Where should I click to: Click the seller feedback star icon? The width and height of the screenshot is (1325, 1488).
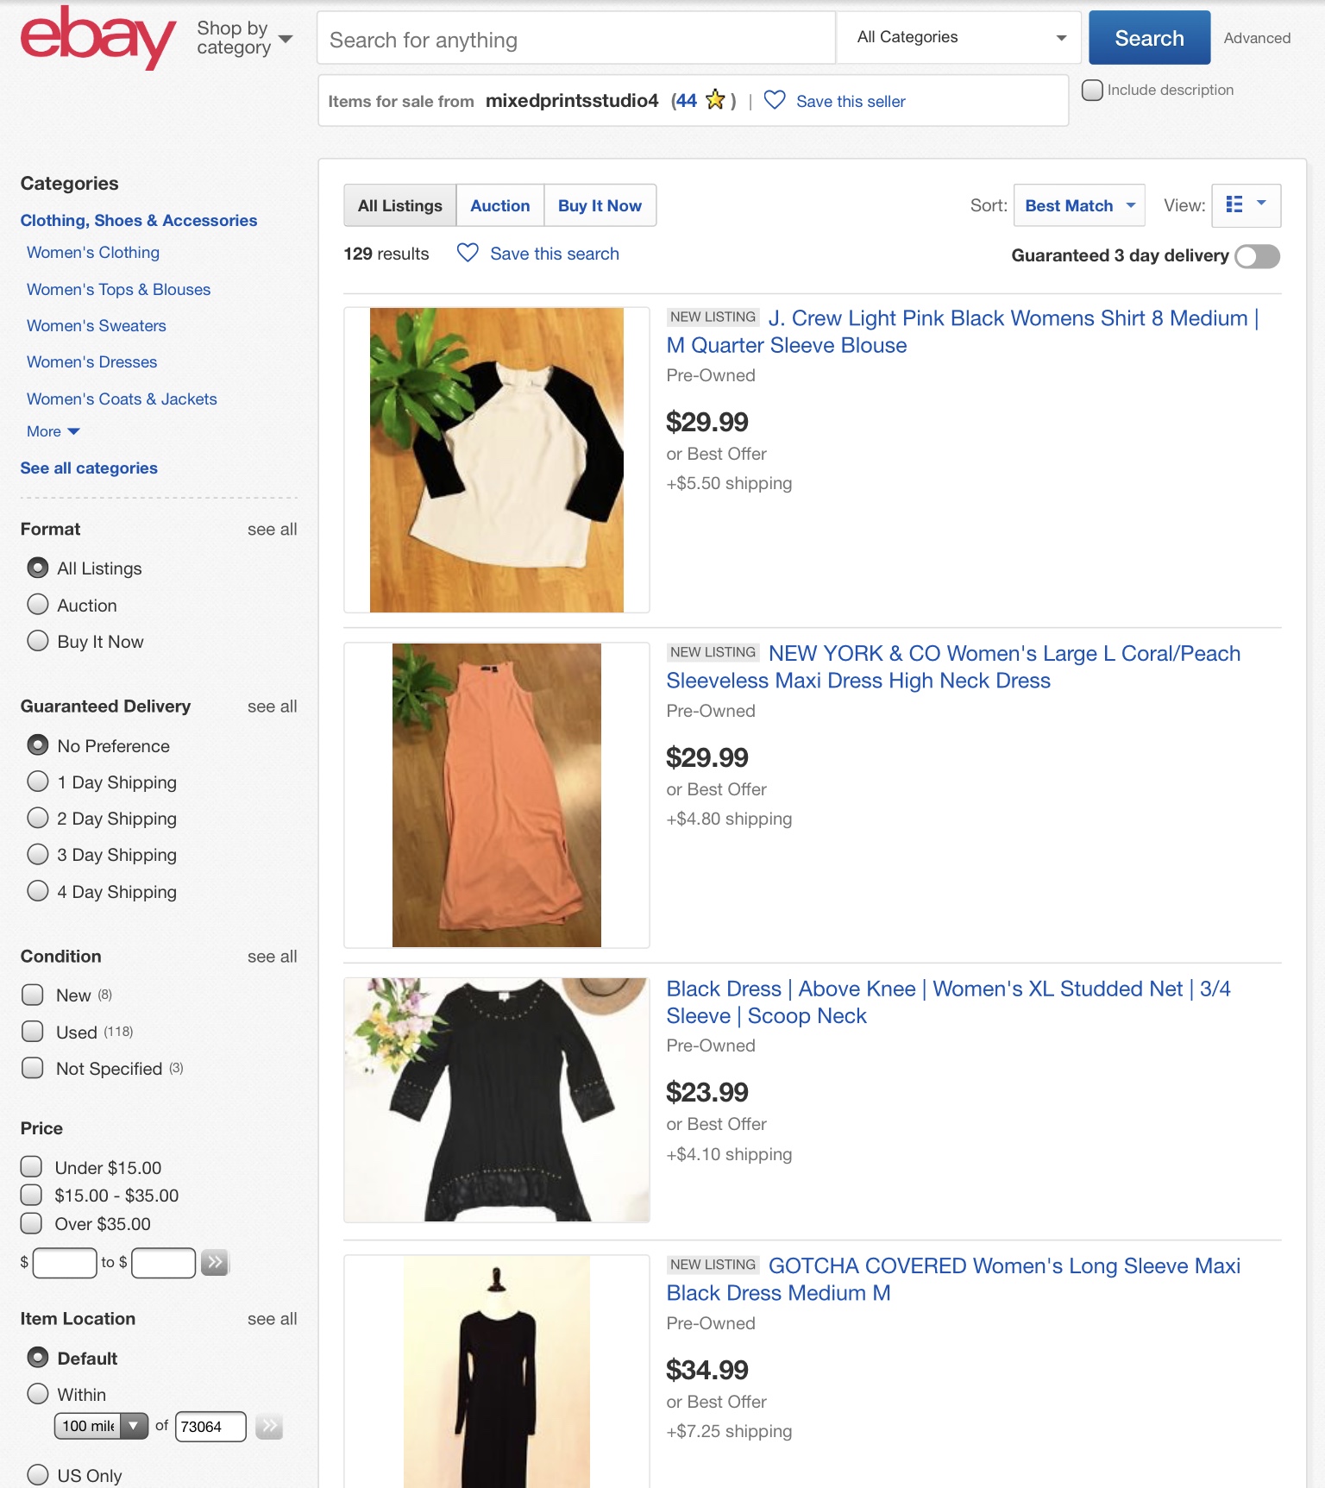tap(715, 100)
